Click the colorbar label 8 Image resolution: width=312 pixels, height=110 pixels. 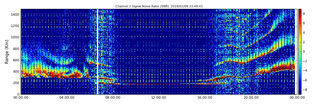304,14
